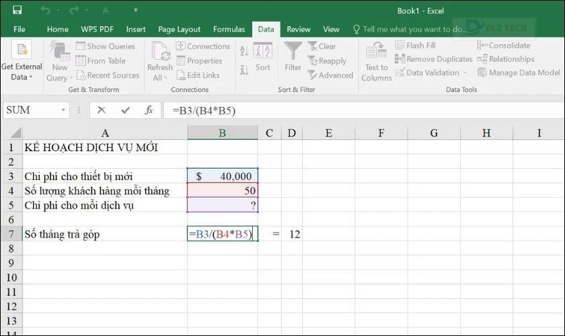Click the Undo arrow icon
This screenshot has height=336, width=565.
point(46,11)
